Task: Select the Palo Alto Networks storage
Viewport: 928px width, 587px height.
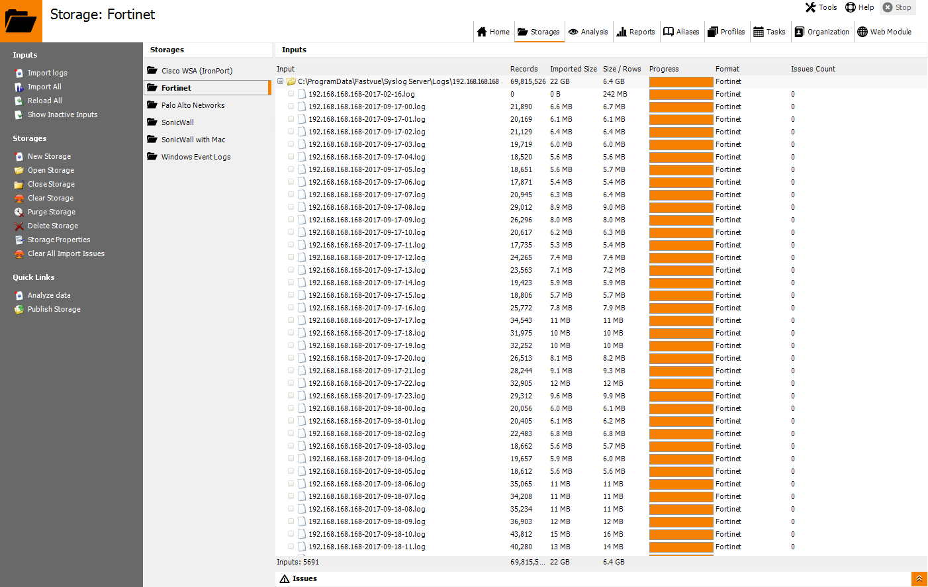Action: (207, 105)
